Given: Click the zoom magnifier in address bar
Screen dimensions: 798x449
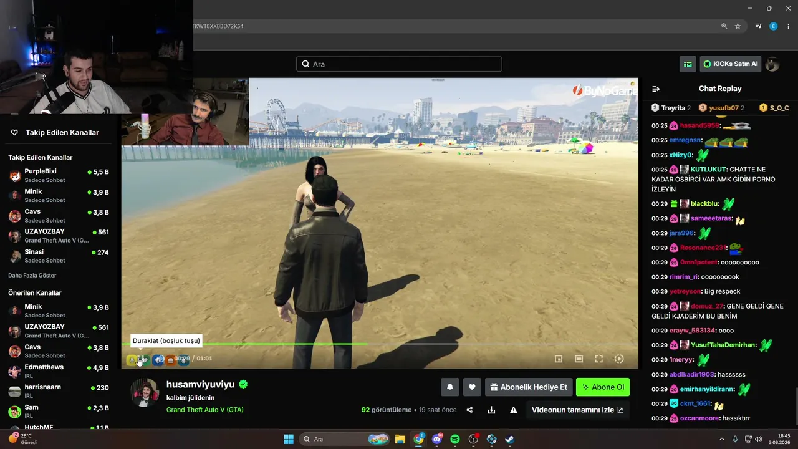Looking at the screenshot, I should click(x=724, y=26).
